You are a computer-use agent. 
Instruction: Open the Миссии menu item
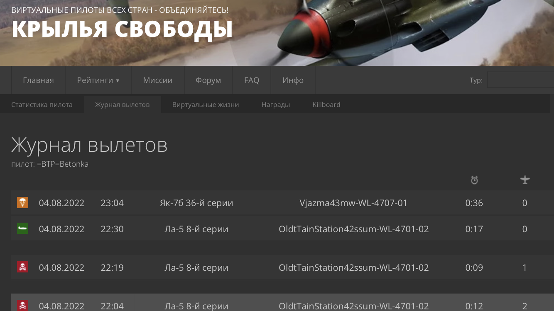click(x=158, y=80)
